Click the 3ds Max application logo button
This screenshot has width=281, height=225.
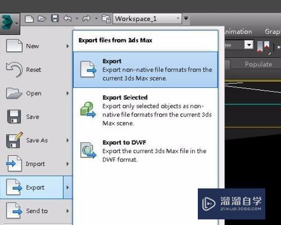[10, 24]
